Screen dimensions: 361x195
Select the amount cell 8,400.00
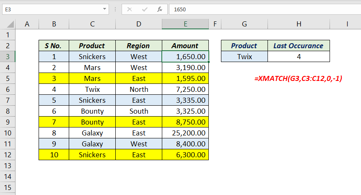point(185,144)
